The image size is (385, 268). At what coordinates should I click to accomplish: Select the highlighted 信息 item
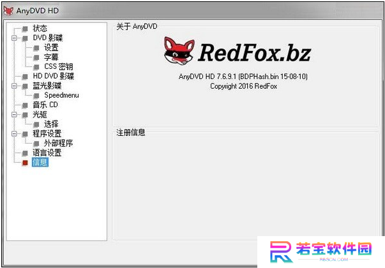40,162
